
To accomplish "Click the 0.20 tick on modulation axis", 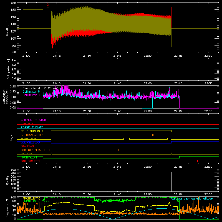I will 13,87.
